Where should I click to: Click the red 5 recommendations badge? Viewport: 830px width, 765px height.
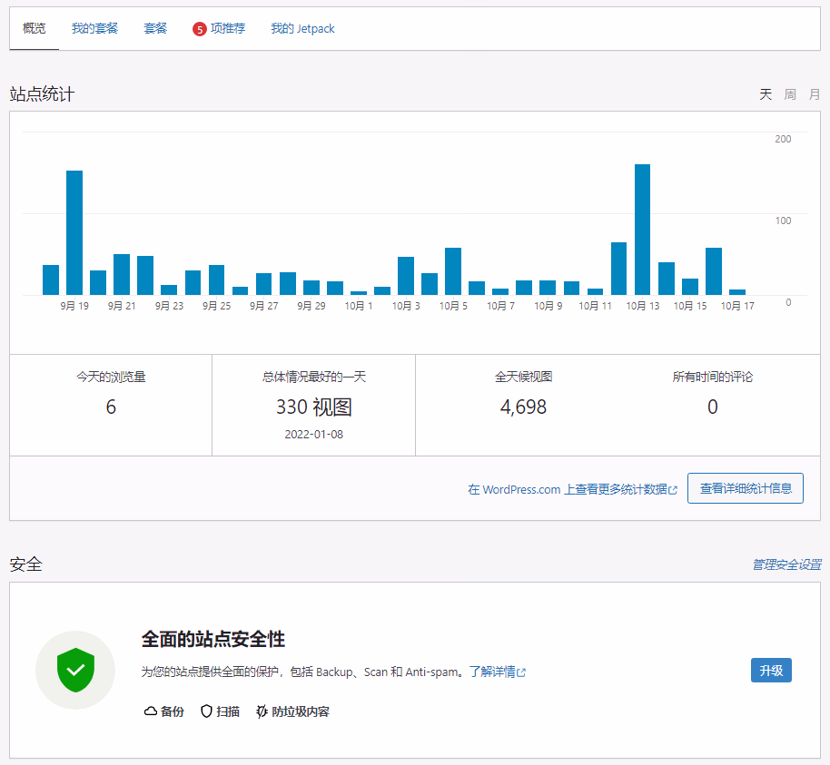[200, 29]
